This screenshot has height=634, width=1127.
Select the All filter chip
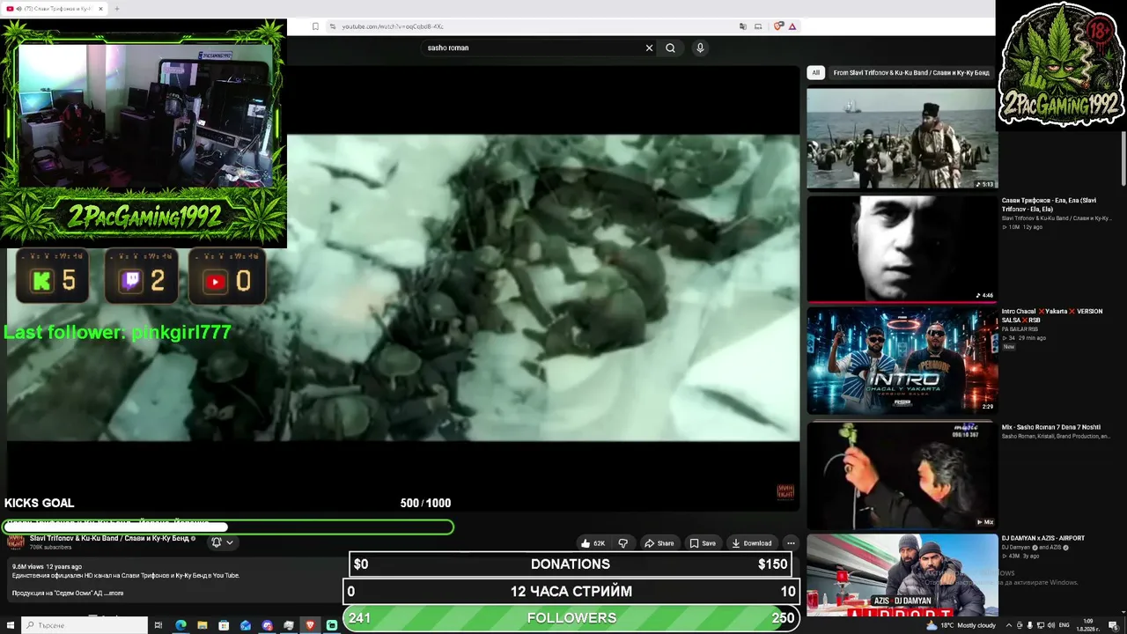[x=815, y=73]
